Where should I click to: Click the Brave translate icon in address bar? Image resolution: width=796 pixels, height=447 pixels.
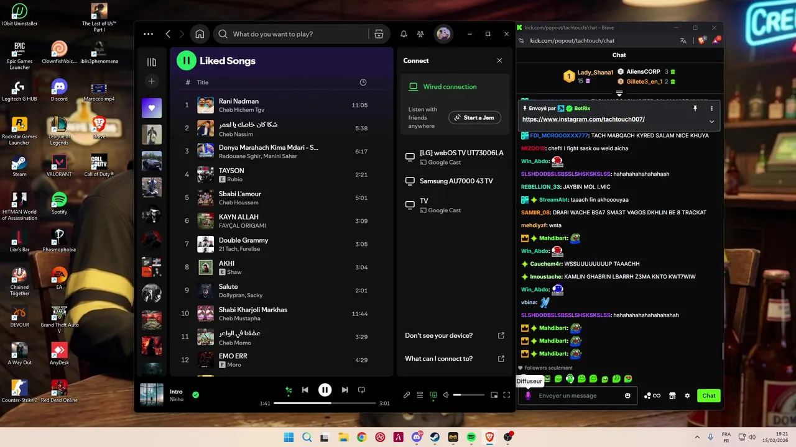pyautogui.click(x=683, y=40)
